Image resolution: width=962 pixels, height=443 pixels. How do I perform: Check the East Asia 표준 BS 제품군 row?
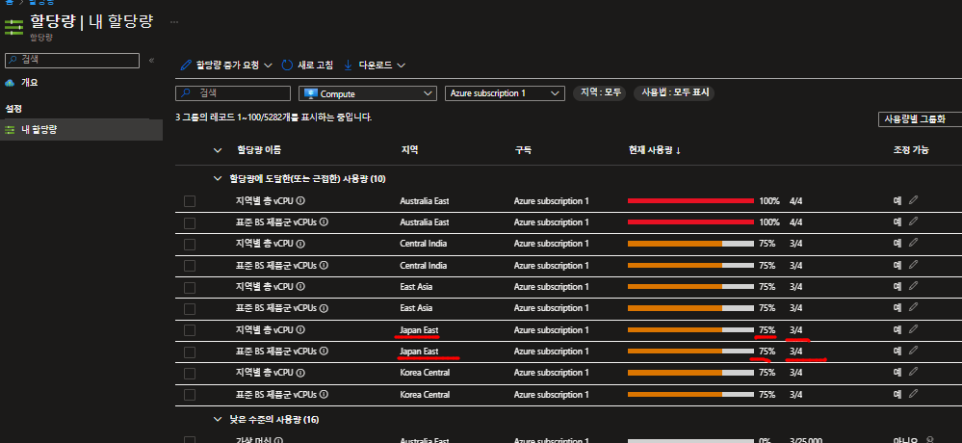(190, 308)
